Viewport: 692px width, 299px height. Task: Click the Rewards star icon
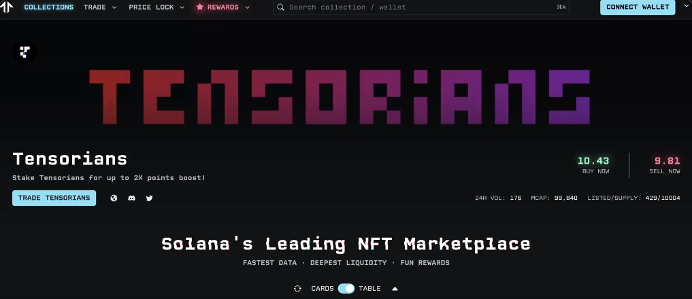coord(200,7)
